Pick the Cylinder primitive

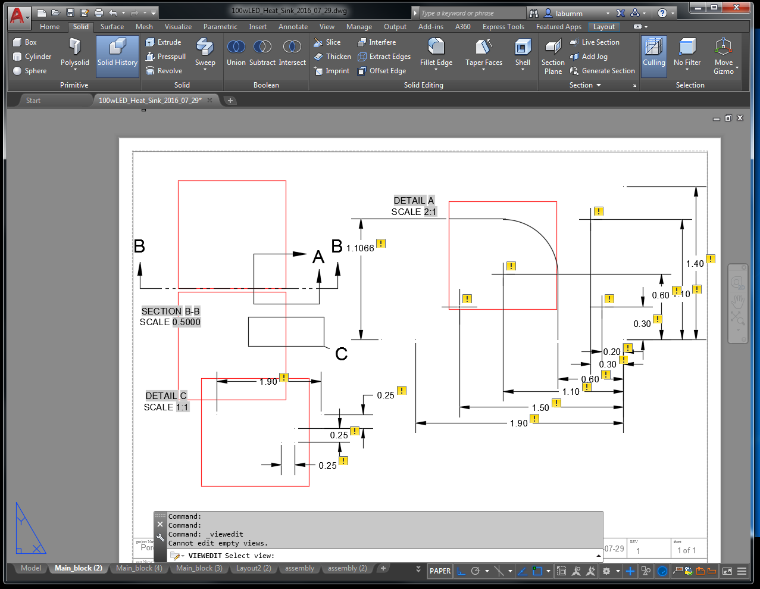32,57
